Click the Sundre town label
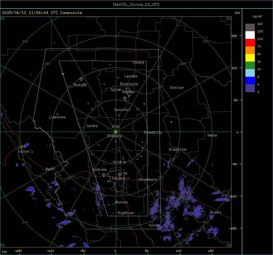This screenshot has height=255, width=273. click(x=92, y=126)
